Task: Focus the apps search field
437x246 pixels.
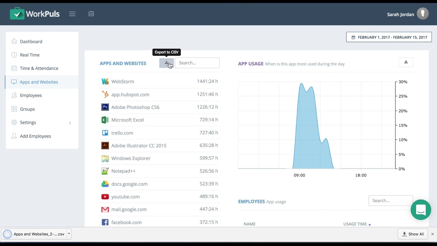Action: click(x=197, y=63)
